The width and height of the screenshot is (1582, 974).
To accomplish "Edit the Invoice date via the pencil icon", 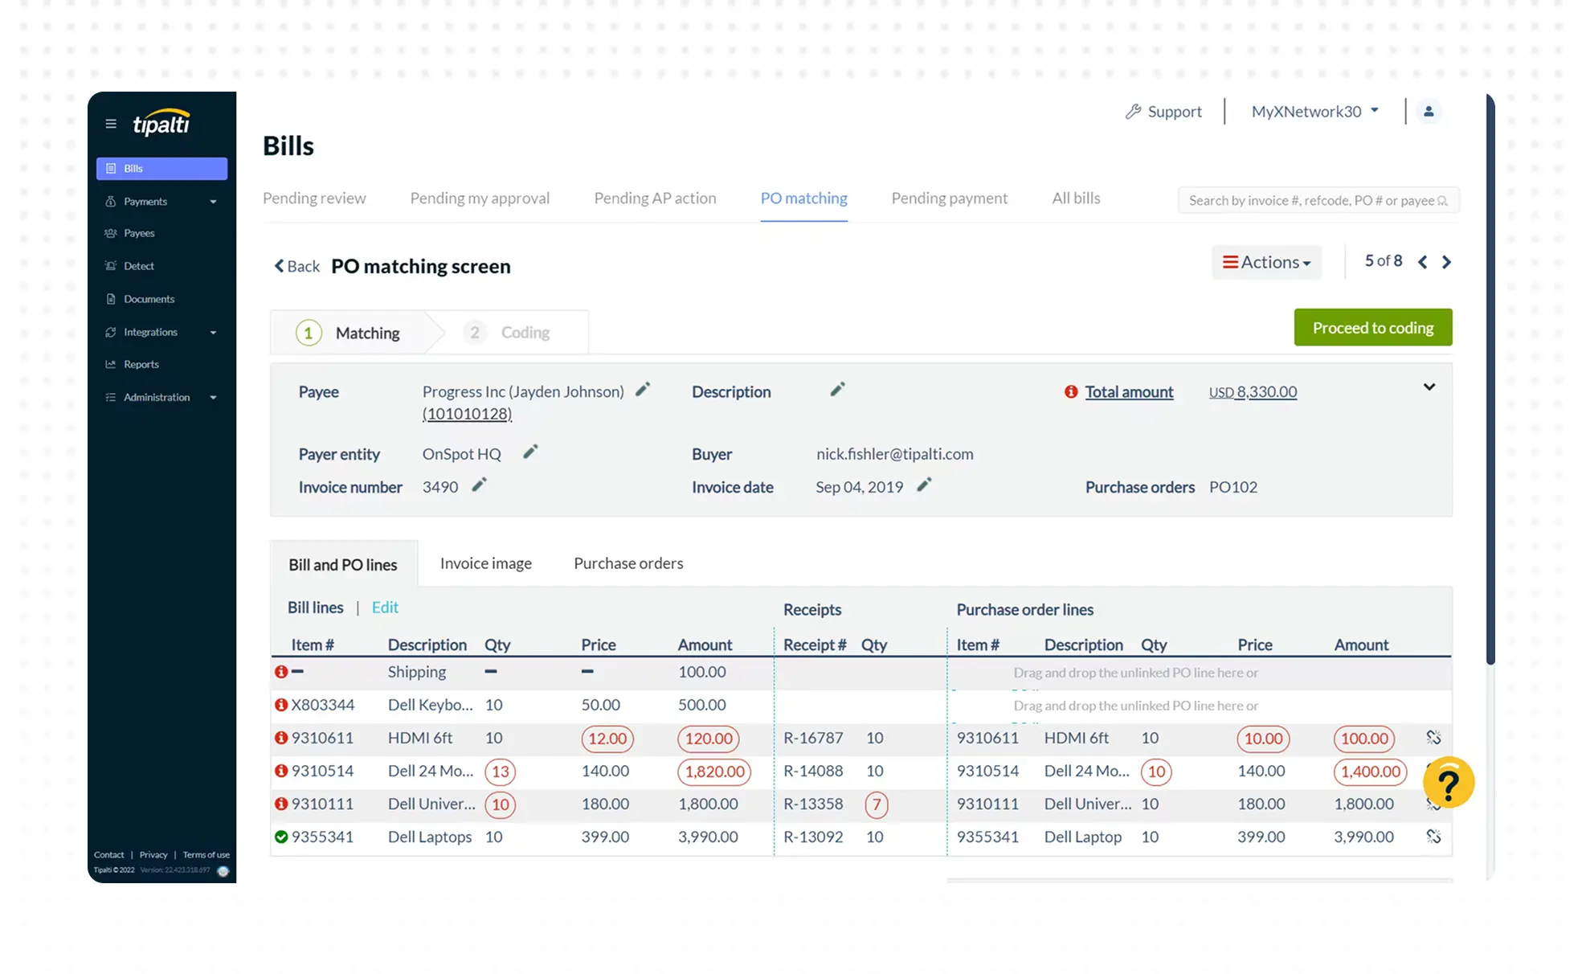I will coord(924,485).
